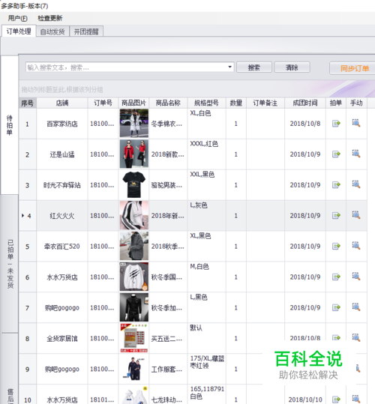Open the red jacket product thumbnail in row 2

tap(134, 154)
